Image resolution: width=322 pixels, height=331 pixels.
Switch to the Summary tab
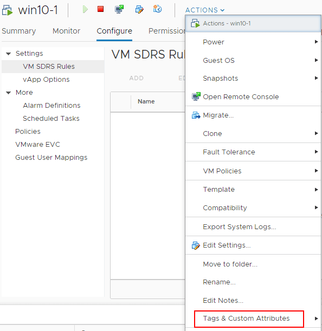[19, 31]
